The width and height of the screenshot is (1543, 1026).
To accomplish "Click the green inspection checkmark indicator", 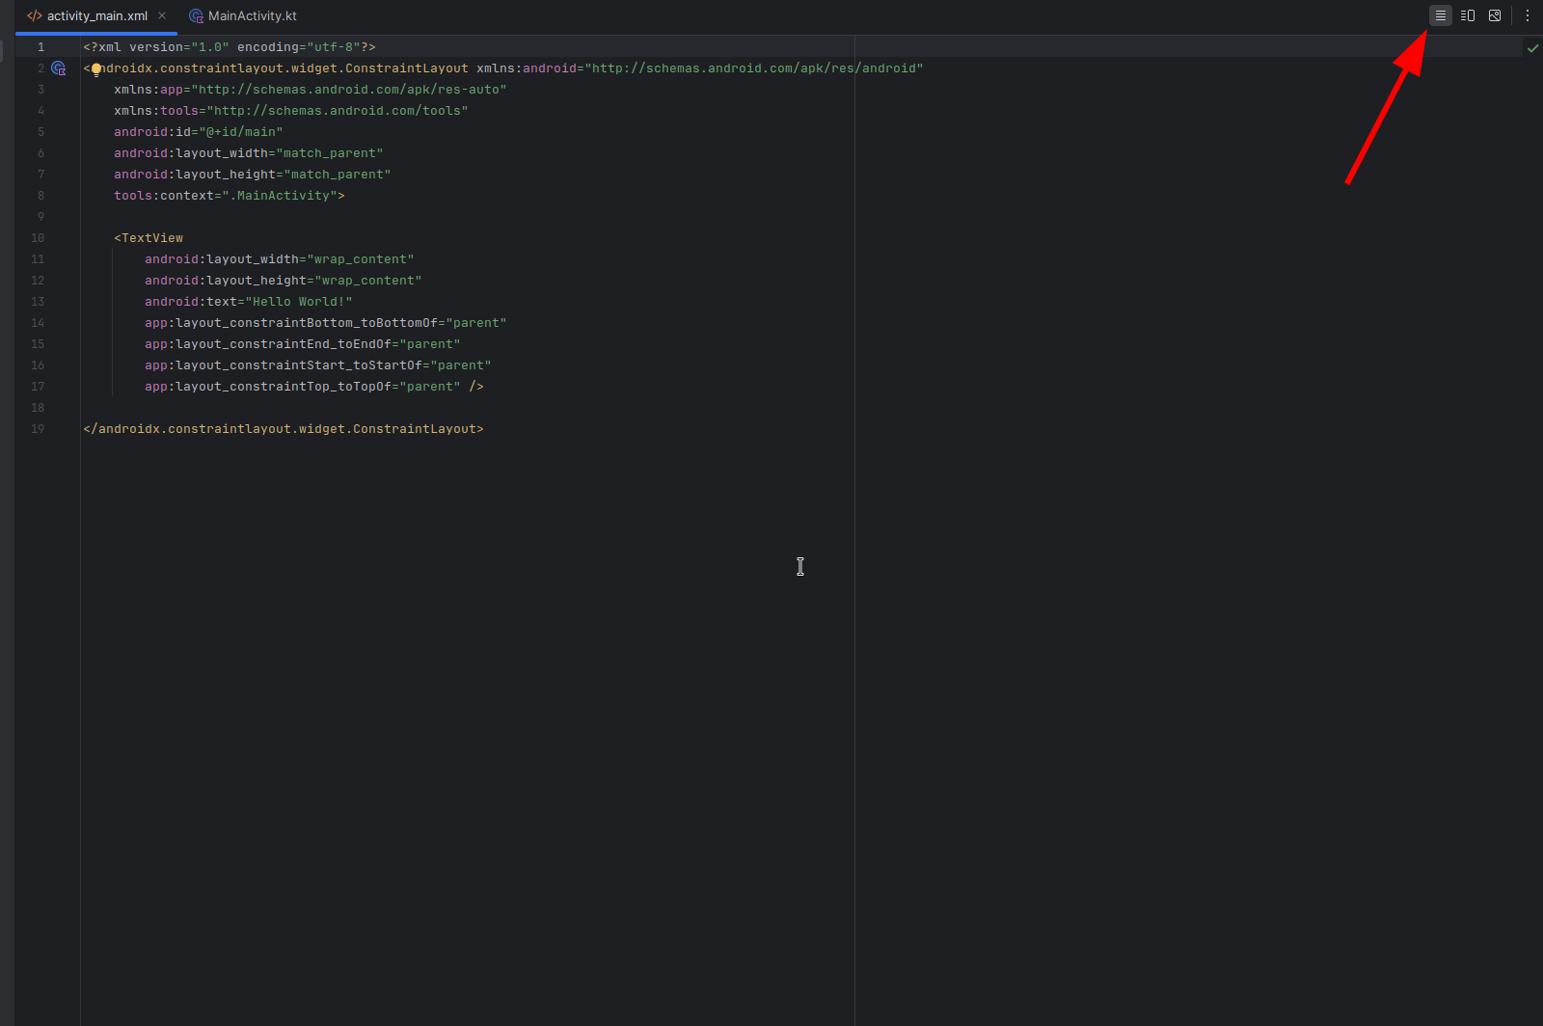I will (x=1532, y=47).
